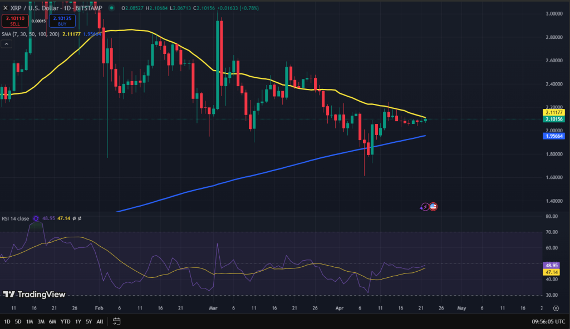Click the May date label on time axis

461,308
